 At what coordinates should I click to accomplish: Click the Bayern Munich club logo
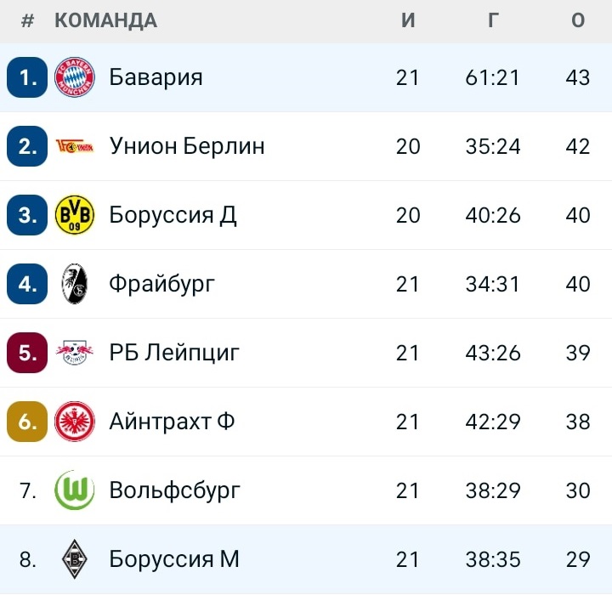pyautogui.click(x=75, y=77)
